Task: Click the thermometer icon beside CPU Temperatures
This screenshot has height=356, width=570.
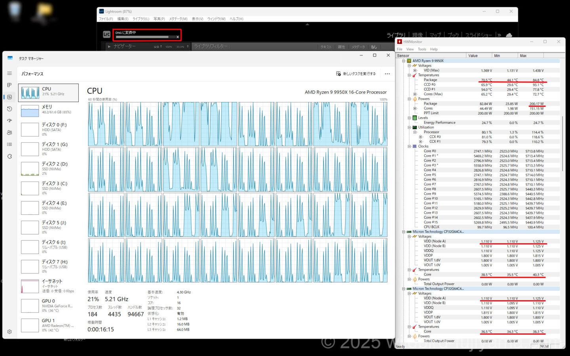Action: click(x=415, y=75)
